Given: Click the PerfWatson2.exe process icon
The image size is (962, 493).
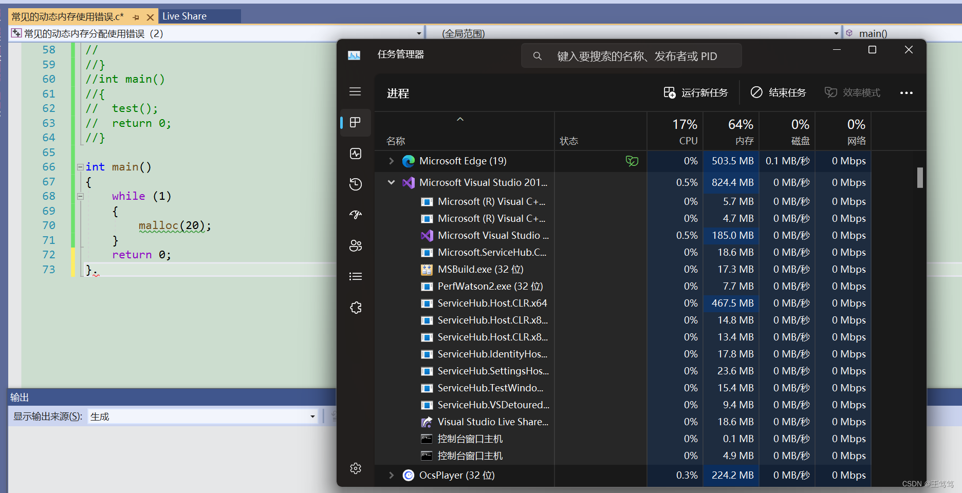Looking at the screenshot, I should click(427, 287).
